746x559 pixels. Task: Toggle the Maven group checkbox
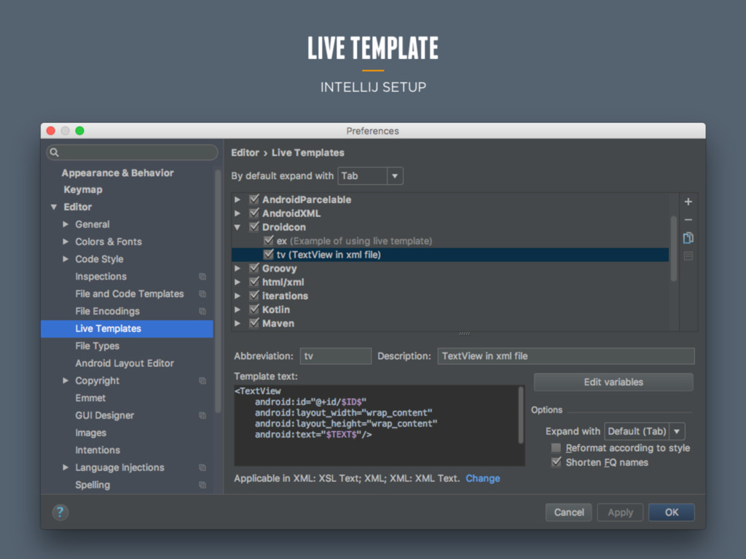click(254, 323)
